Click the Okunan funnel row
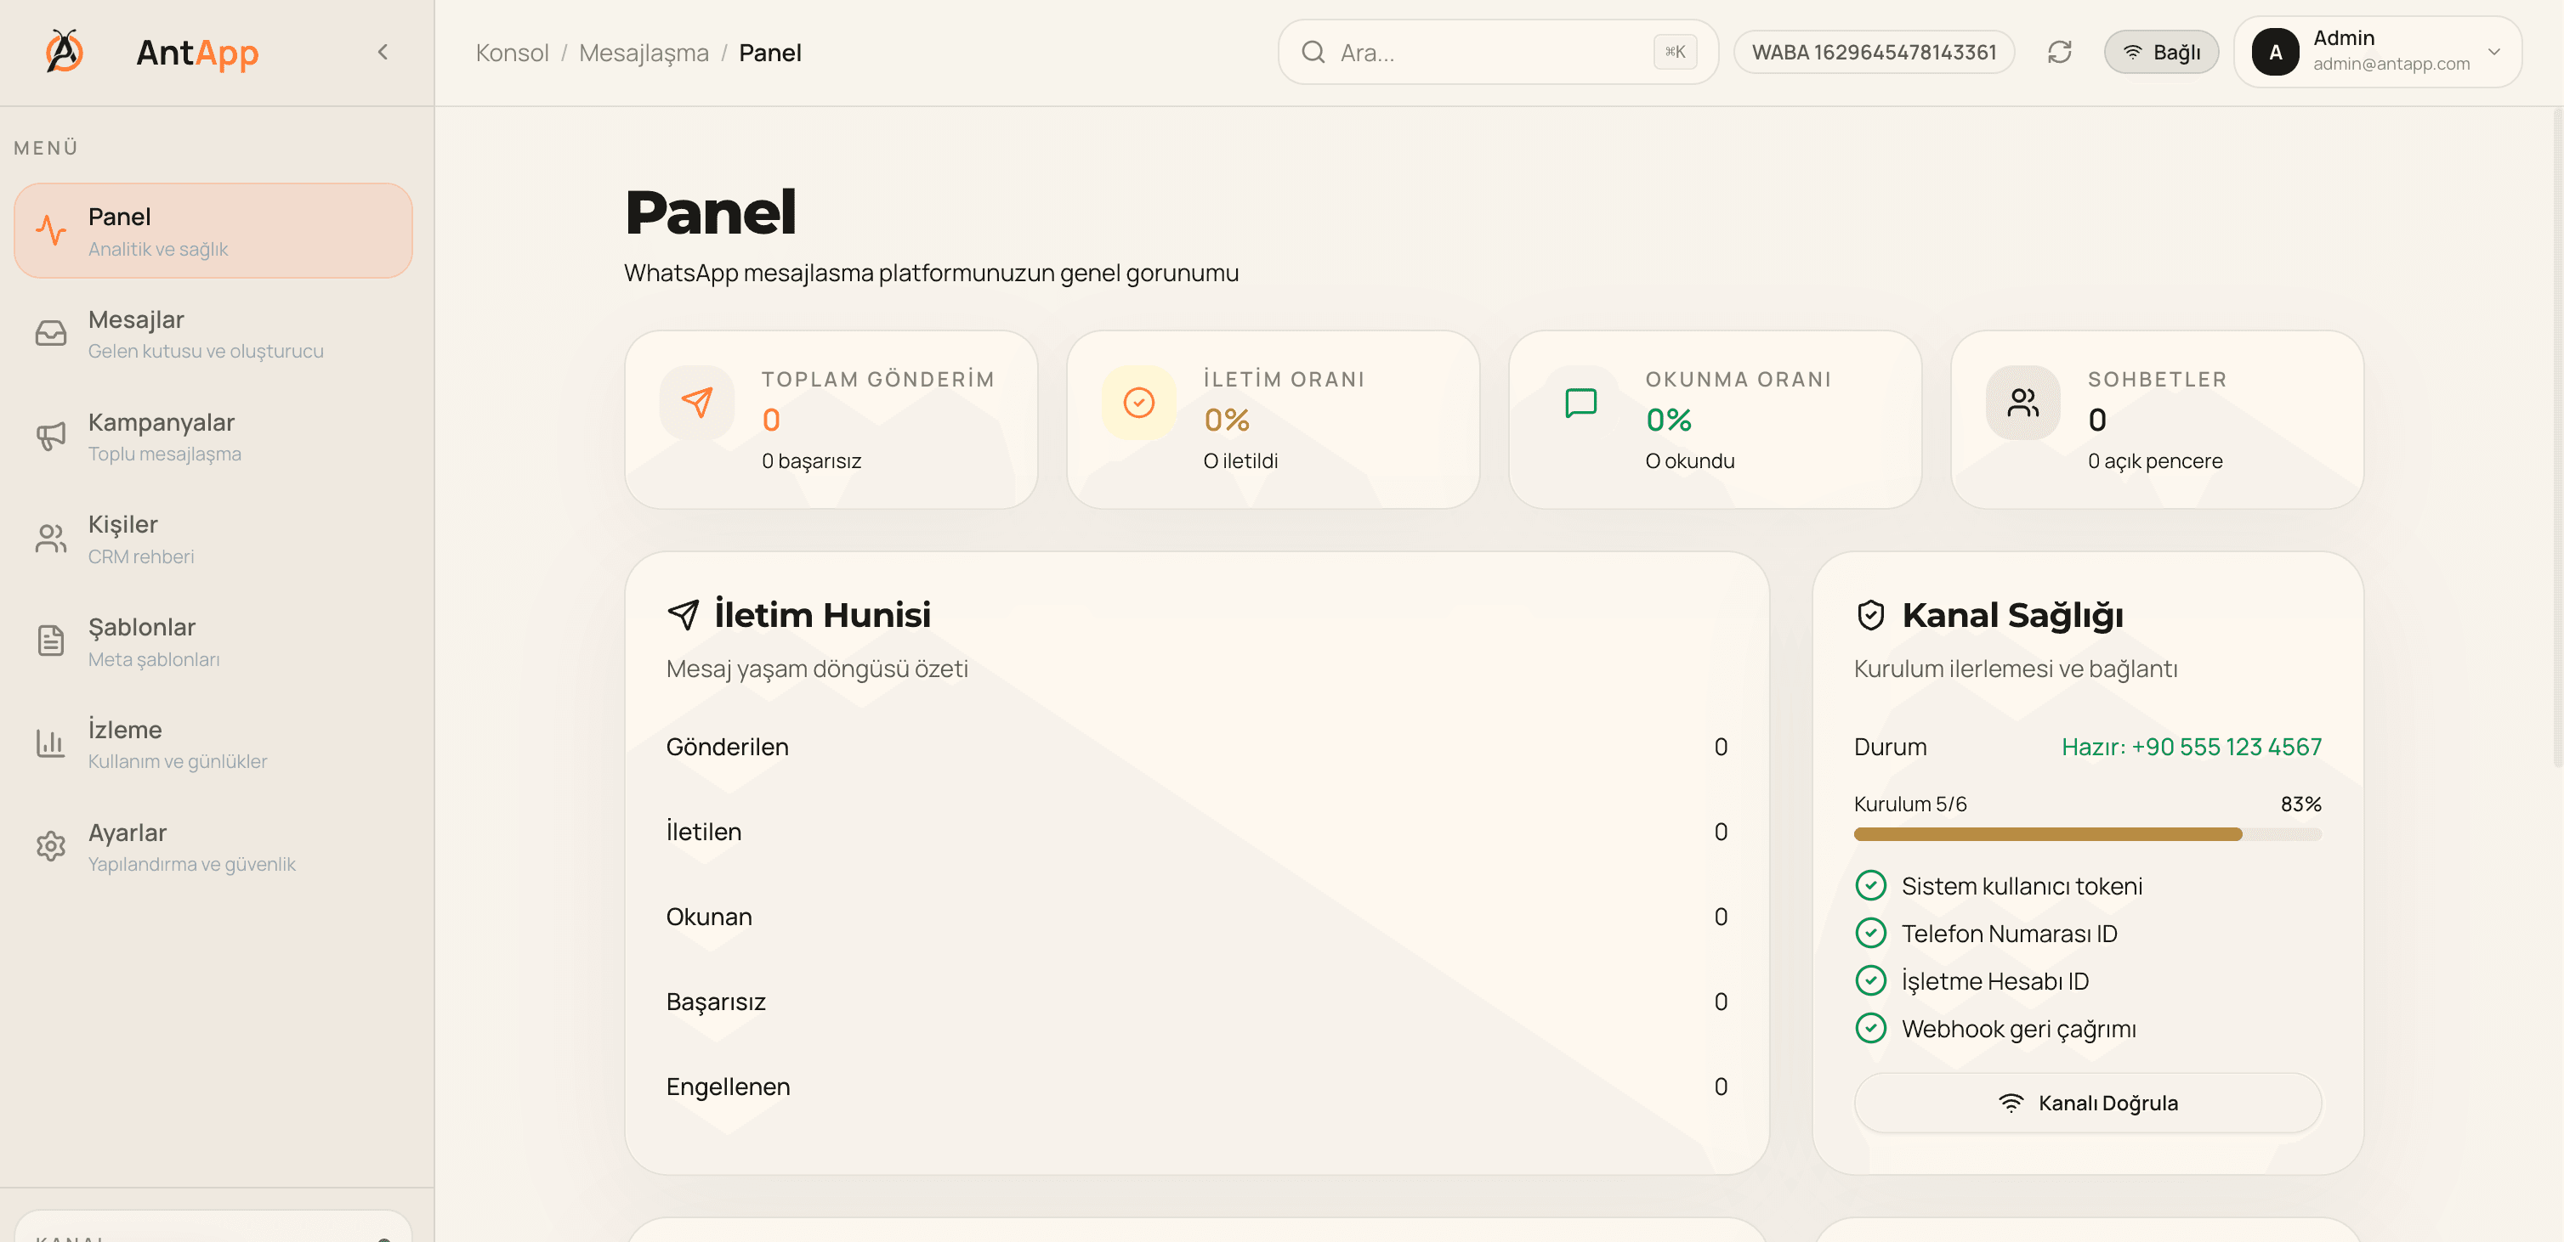The height and width of the screenshot is (1242, 2564). pos(1196,917)
